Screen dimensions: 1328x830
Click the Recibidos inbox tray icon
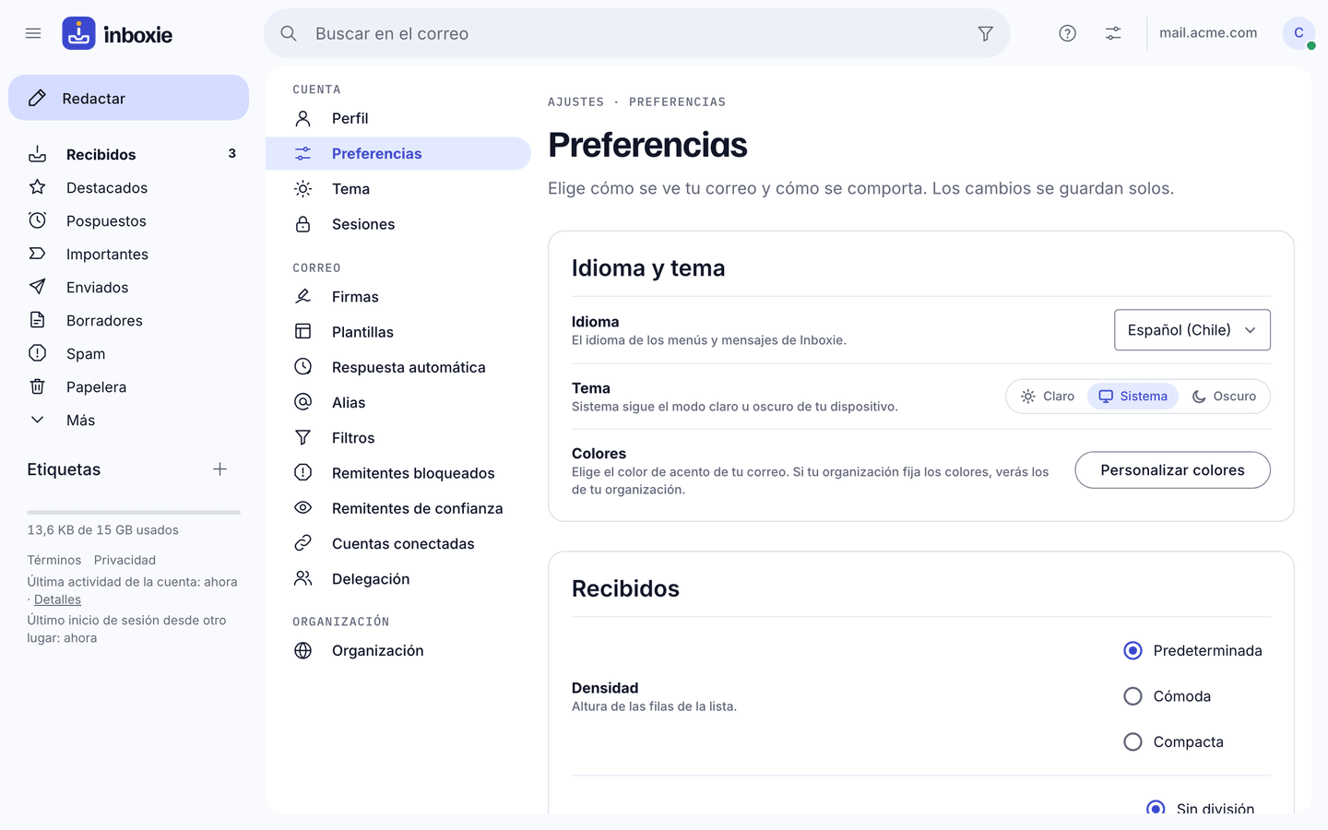click(x=38, y=154)
